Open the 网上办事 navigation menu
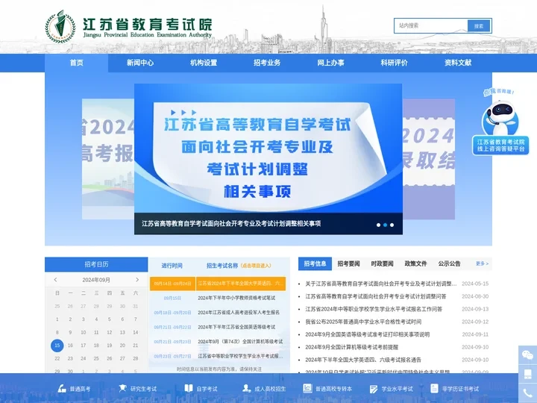Image resolution: width=537 pixels, height=403 pixels. click(330, 63)
